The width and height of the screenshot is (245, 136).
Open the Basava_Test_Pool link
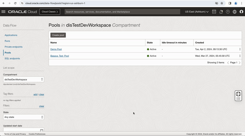59,56
